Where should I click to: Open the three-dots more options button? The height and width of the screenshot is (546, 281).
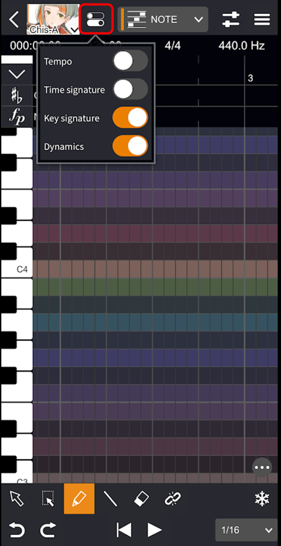point(262,468)
